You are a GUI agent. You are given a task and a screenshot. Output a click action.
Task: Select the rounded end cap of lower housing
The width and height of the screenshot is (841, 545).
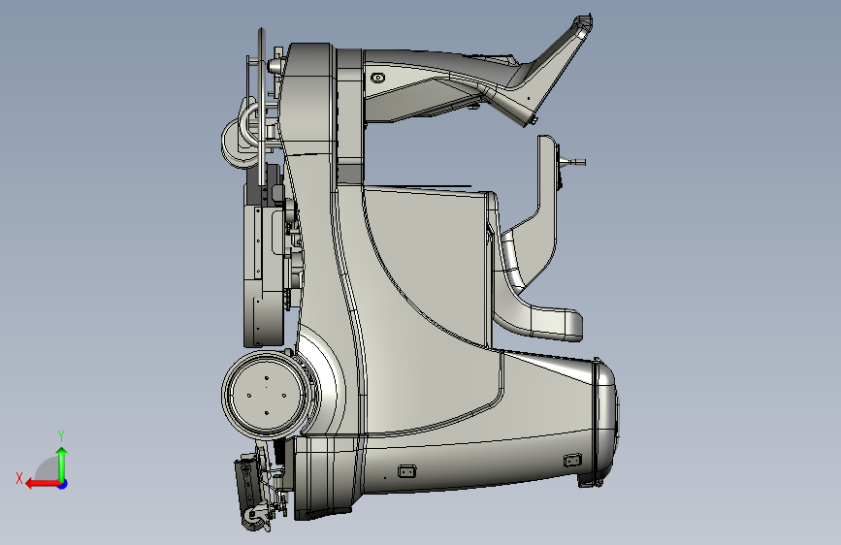click(x=606, y=421)
